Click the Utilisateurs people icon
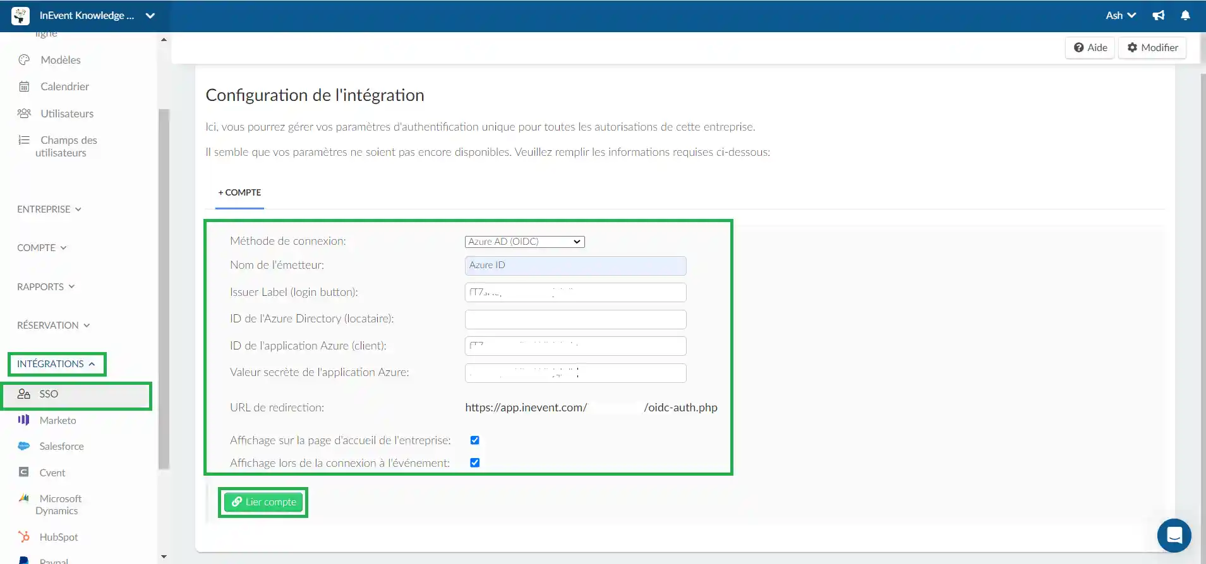The image size is (1206, 564). pyautogui.click(x=24, y=114)
